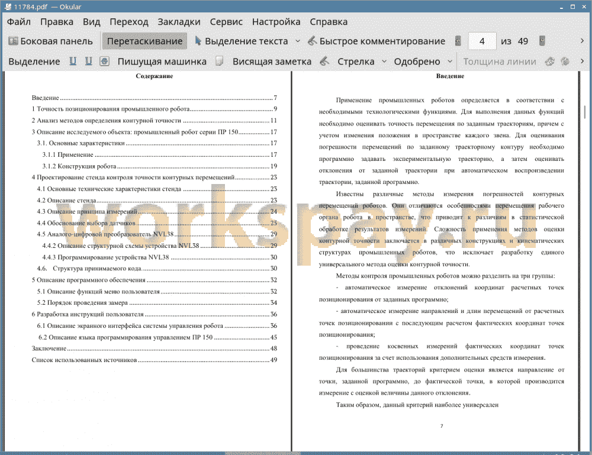Viewport: 592px width, 455px height.
Task: Click entry 'Список использованных источников'
Action: tap(154, 360)
